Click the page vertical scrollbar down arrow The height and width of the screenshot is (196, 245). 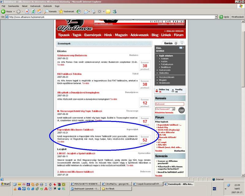(243, 175)
